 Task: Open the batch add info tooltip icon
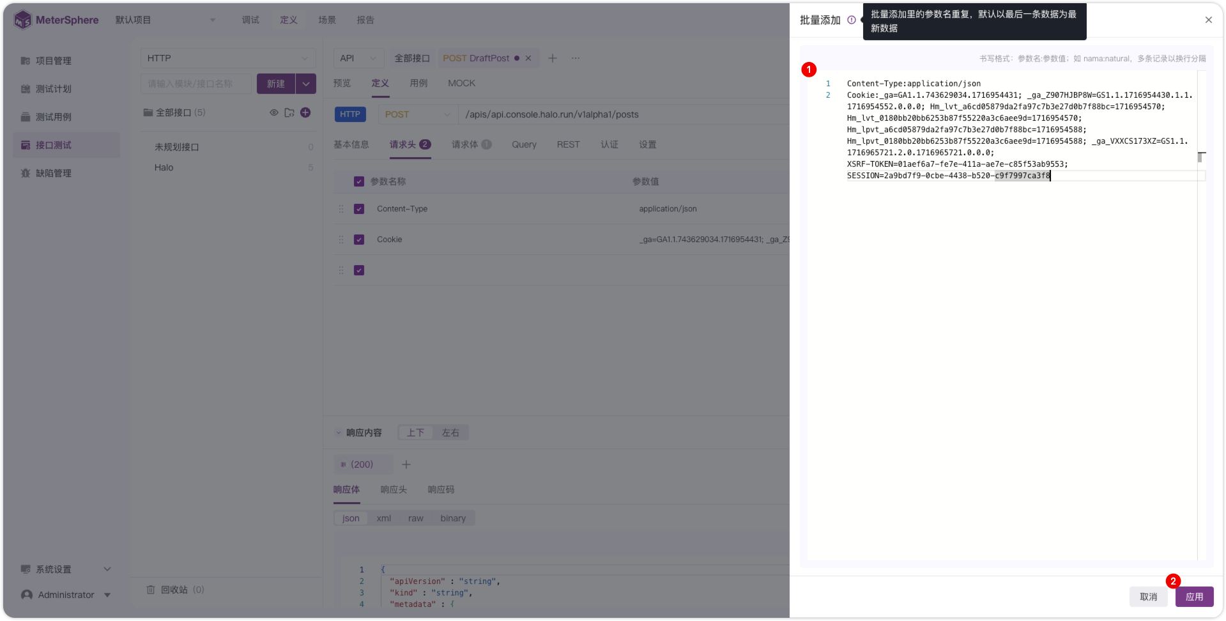pos(851,20)
